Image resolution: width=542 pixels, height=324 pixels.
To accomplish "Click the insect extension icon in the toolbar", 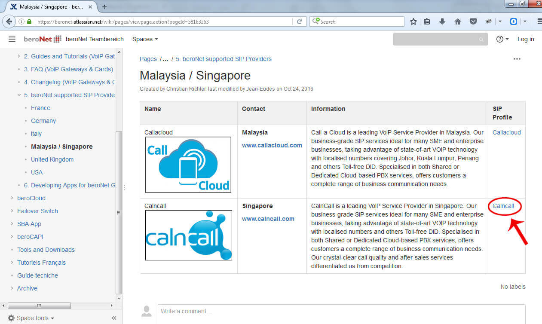I will click(489, 21).
